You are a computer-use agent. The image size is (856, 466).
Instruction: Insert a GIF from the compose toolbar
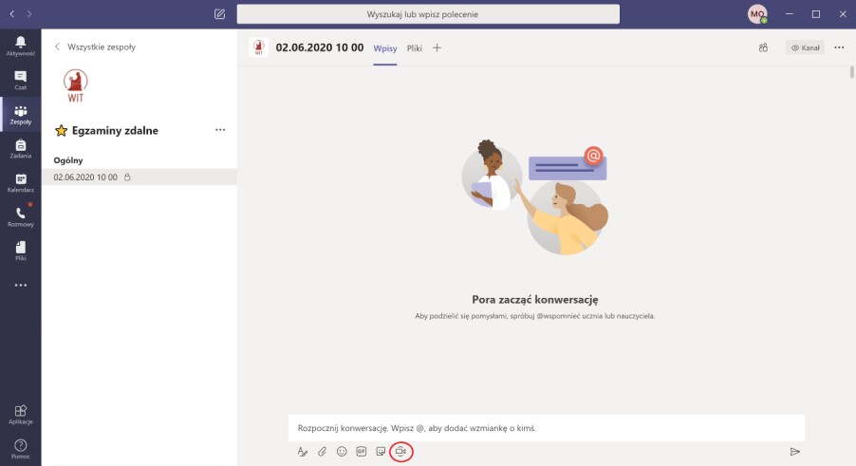click(362, 452)
